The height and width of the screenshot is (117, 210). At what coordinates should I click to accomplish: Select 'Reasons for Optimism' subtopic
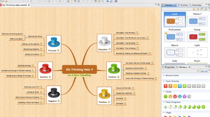(124, 93)
